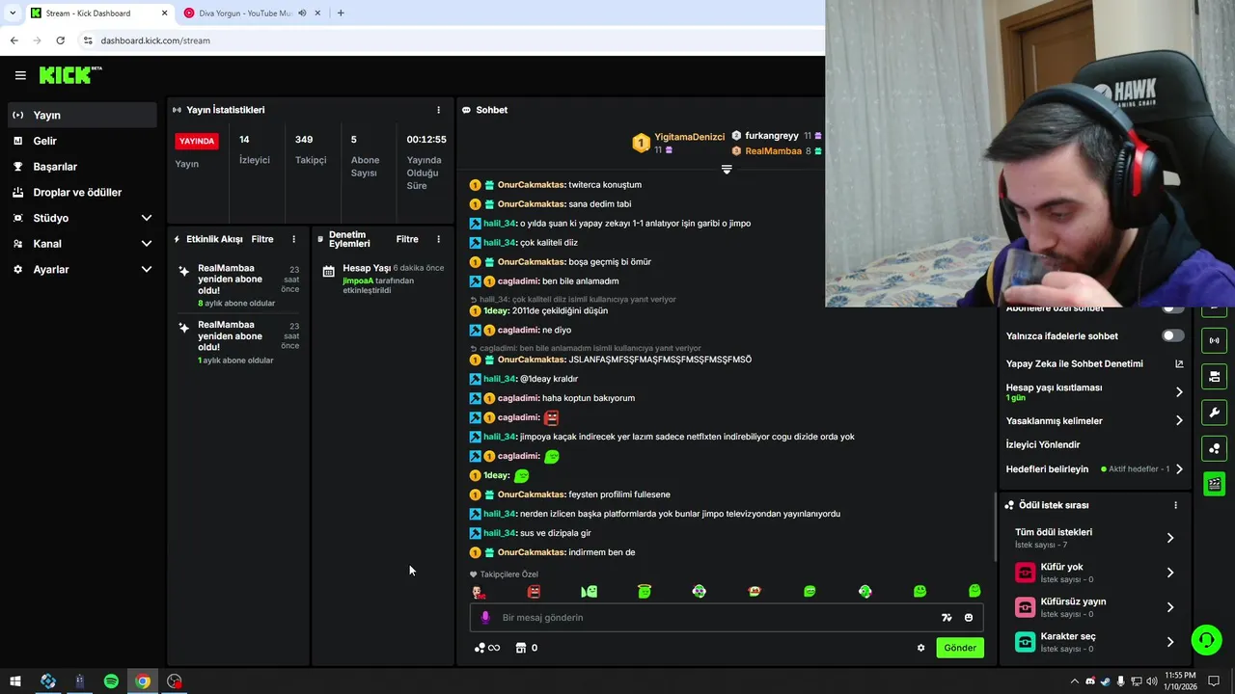Expand Hedefleri belirleyin goals
The width and height of the screenshot is (1235, 694).
tap(1094, 469)
